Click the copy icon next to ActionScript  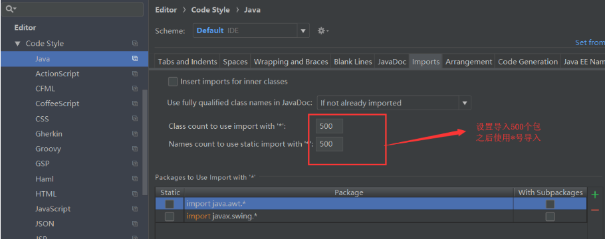point(135,74)
